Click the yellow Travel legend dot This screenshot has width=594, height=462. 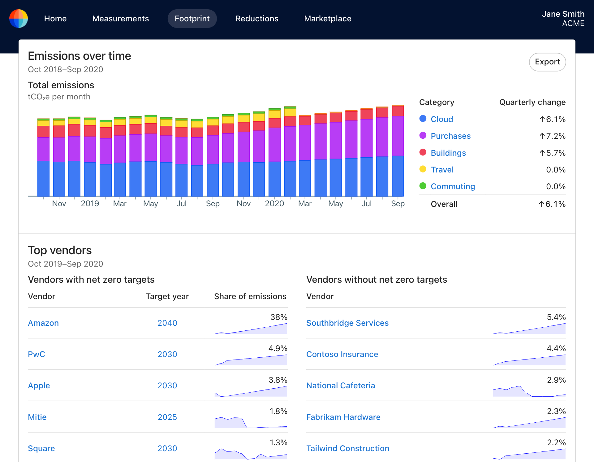pyautogui.click(x=423, y=169)
